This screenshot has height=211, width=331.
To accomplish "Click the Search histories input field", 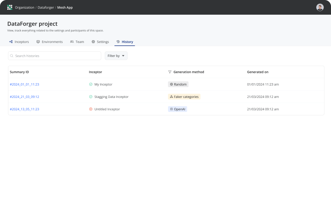I will [x=56, y=56].
